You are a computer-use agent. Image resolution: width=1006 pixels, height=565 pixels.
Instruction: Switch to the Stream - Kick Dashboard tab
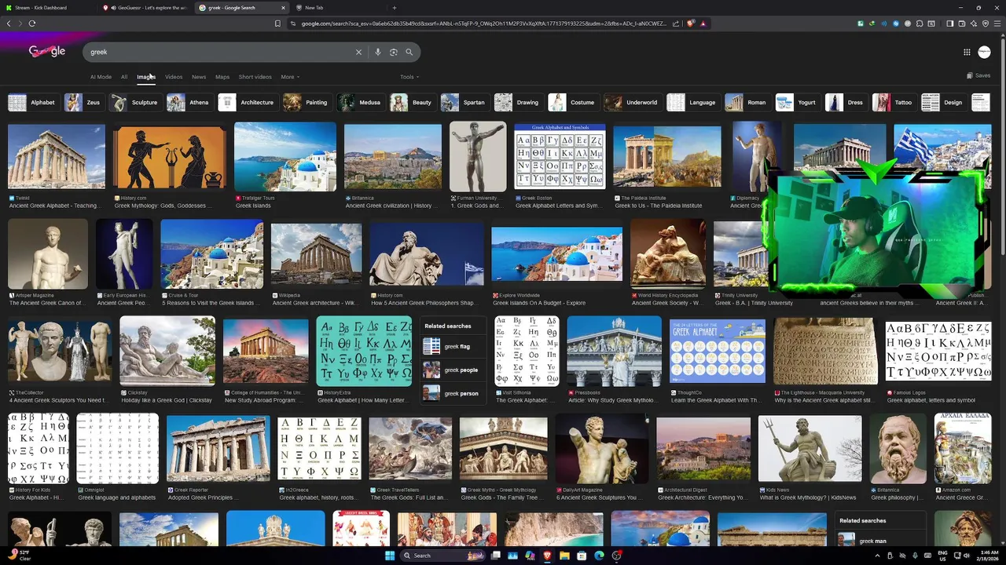[49, 8]
